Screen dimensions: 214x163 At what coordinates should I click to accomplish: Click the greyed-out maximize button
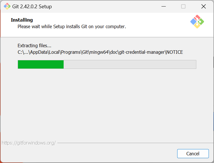[183, 6]
